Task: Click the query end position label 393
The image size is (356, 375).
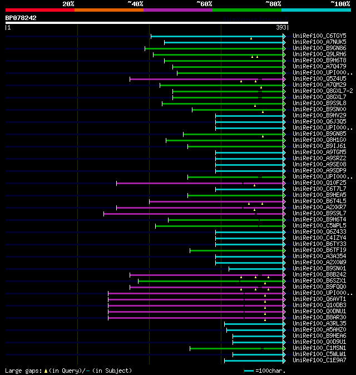Action: tap(281, 27)
